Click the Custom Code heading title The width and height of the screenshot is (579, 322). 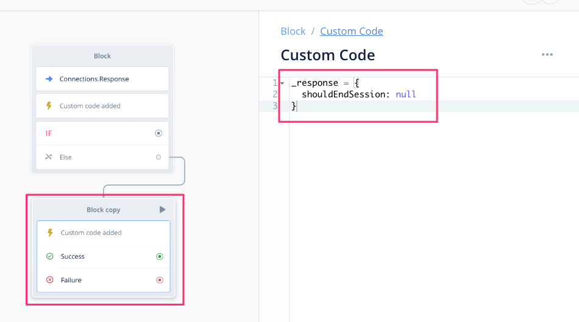(328, 55)
